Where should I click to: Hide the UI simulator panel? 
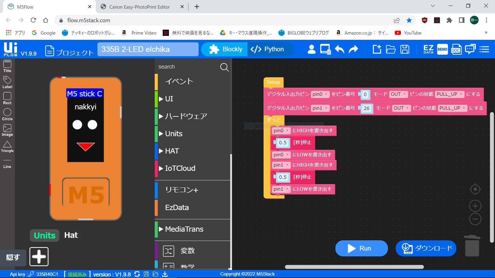click(13, 257)
